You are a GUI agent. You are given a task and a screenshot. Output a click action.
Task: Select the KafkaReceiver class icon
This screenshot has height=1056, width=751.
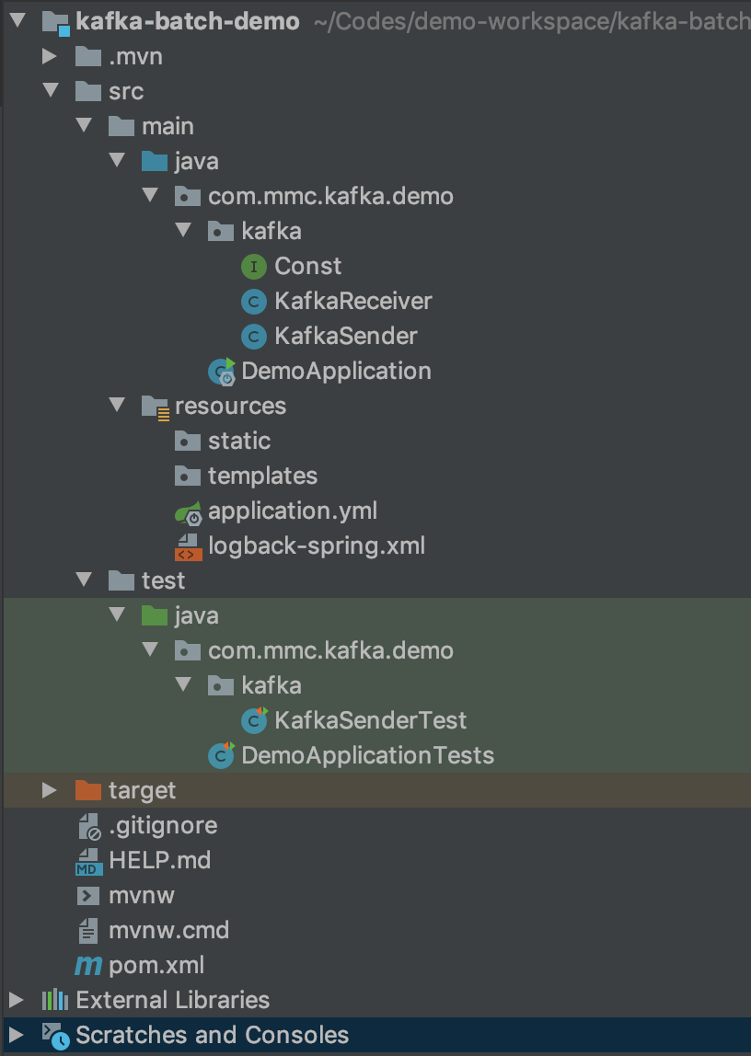pos(253,301)
